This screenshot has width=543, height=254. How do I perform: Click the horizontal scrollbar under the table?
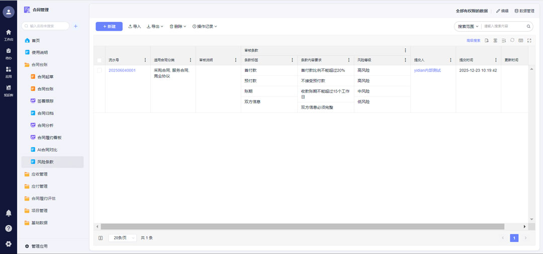point(302,227)
